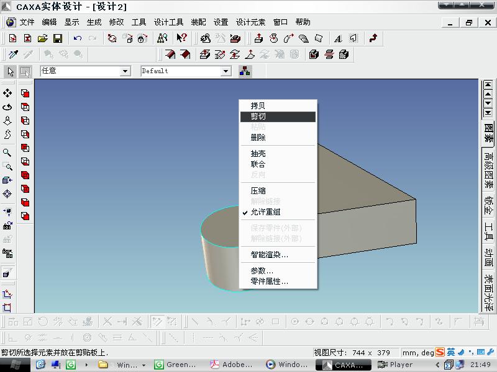Switch to the 图素 catalog tab
497x372 pixels.
click(x=488, y=133)
